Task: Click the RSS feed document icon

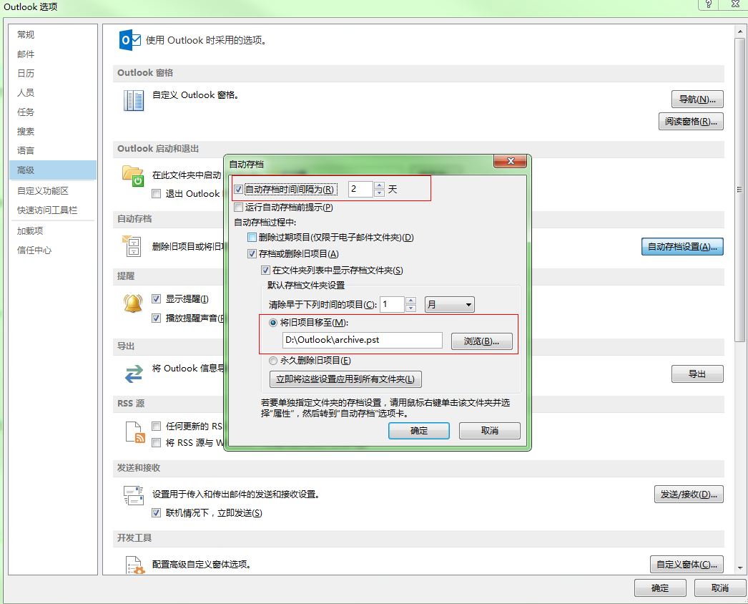Action: point(135,432)
